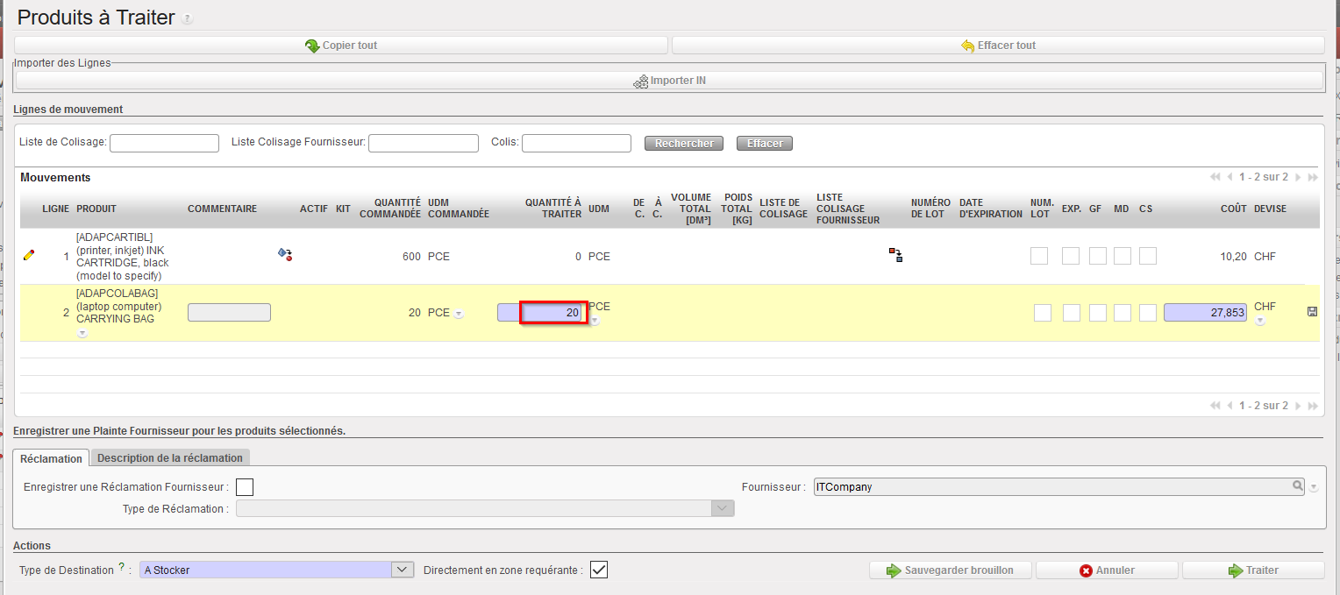Viewport: 1340px width, 595px height.
Task: Select the Réclamation tab
Action: tap(51, 458)
